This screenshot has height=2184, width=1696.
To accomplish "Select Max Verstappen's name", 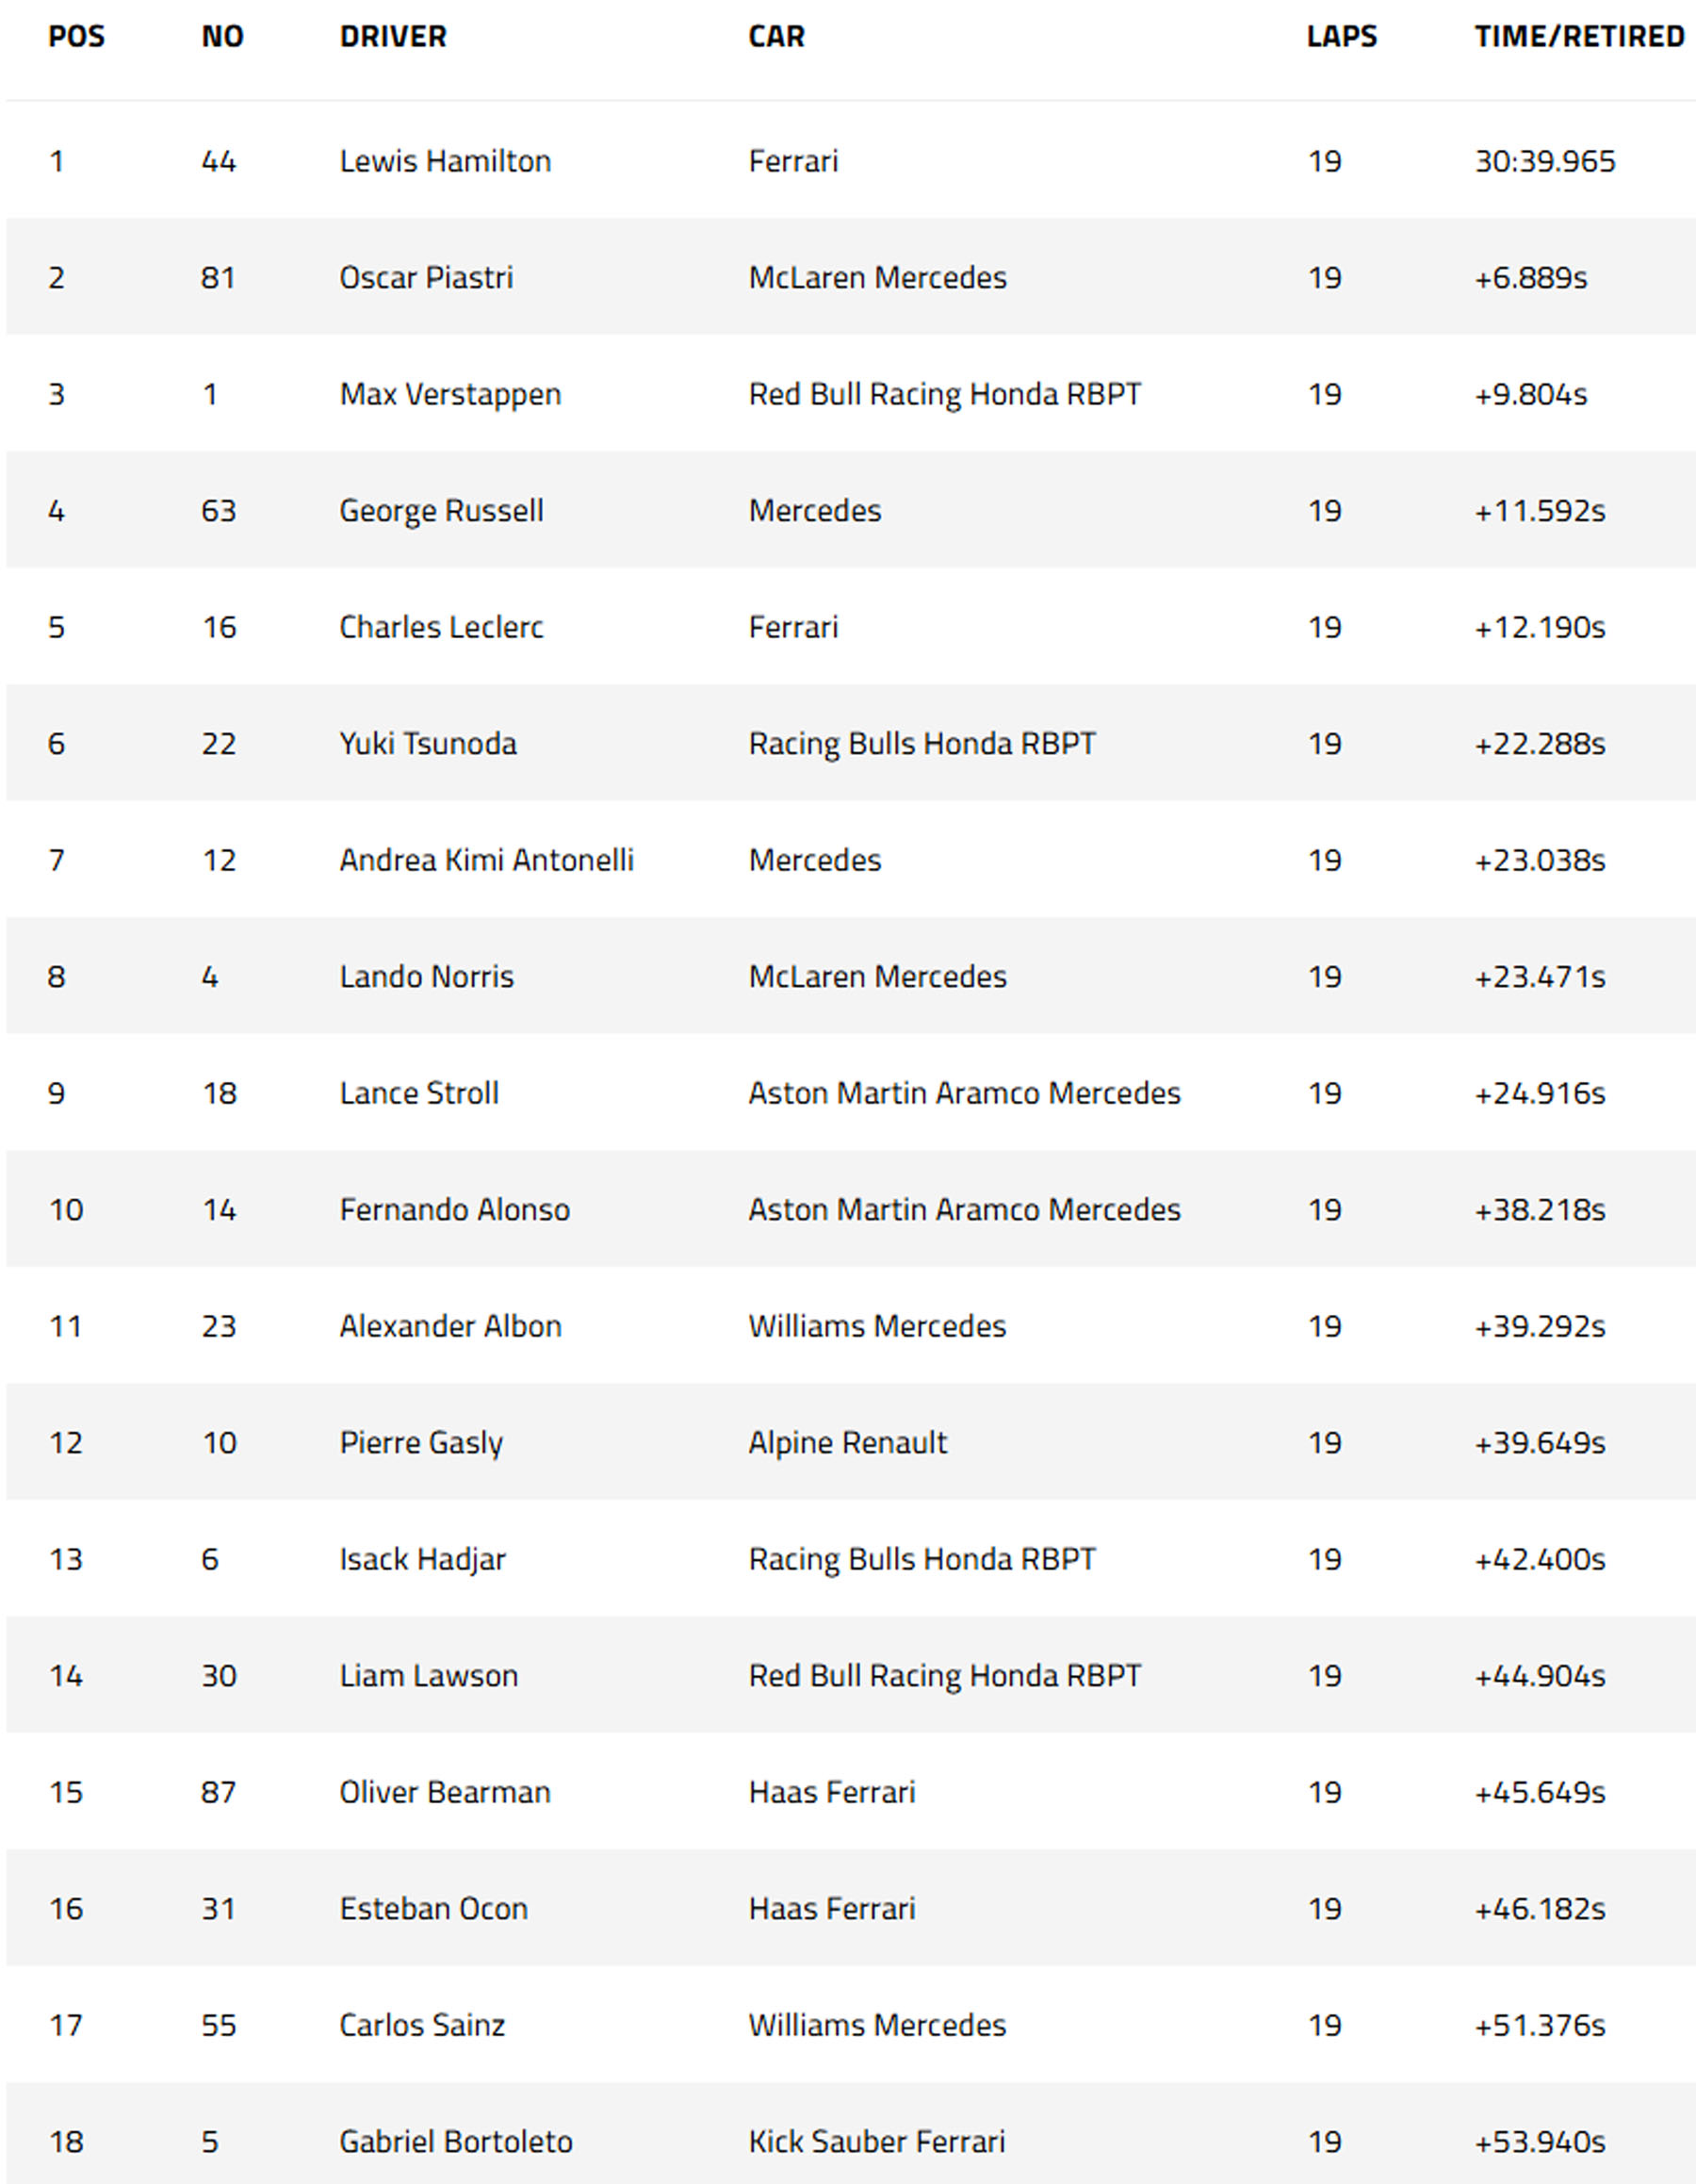I will 450,395.
